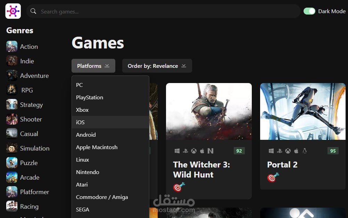Screen dimensions: 348x218
Task: Open the Casual genre link
Action: pyautogui.click(x=29, y=134)
